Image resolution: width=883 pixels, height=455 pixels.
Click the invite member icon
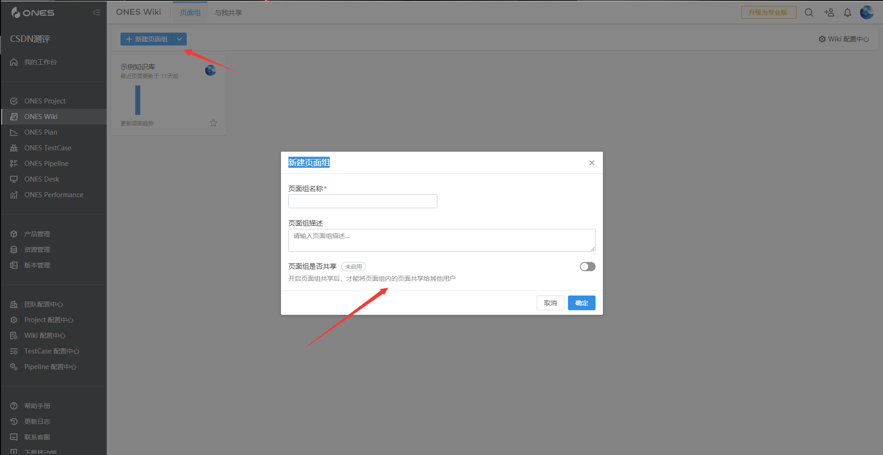829,12
